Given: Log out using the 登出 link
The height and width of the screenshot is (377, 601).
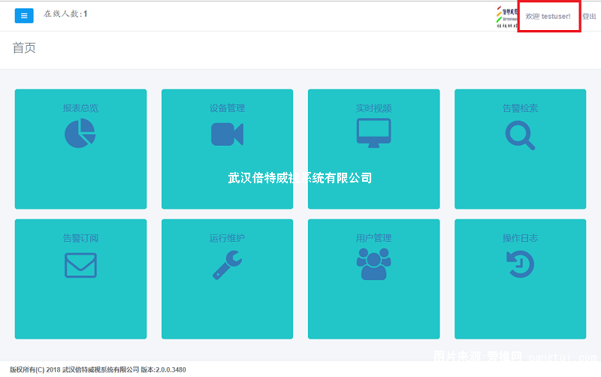Looking at the screenshot, I should click(x=589, y=16).
